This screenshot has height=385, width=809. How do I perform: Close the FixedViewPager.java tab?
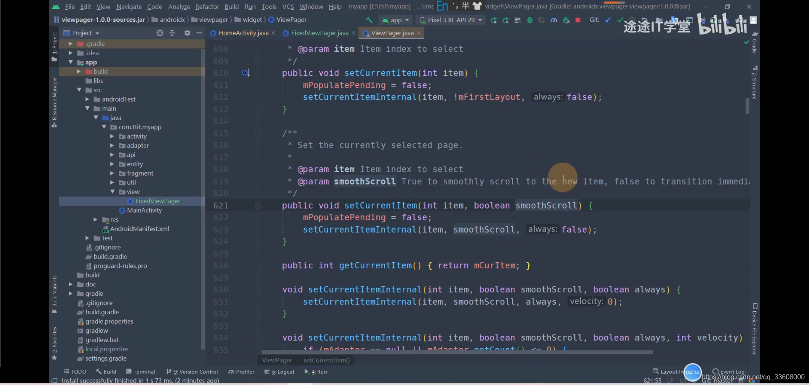pos(354,33)
